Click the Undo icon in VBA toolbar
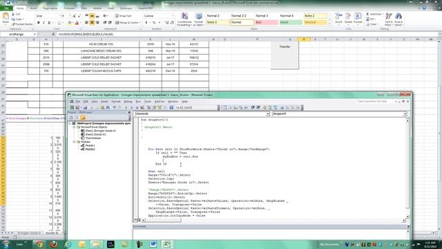This screenshot has width=442, height=249. click(115, 108)
